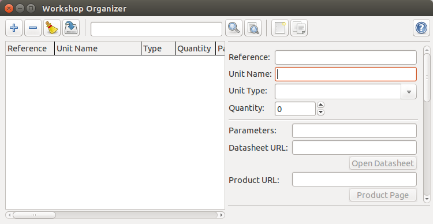Create new note page icon
The height and width of the screenshot is (224, 433).
[280, 28]
